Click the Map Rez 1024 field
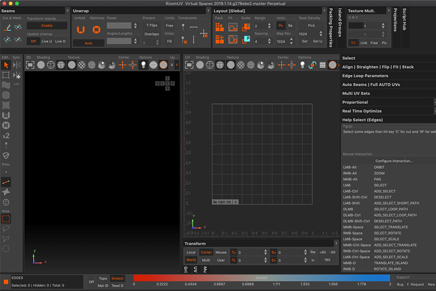The width and height of the screenshot is (436, 291). click(x=282, y=42)
